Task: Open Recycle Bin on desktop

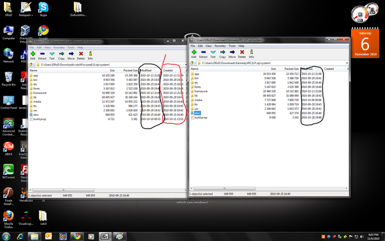Action: (8, 78)
